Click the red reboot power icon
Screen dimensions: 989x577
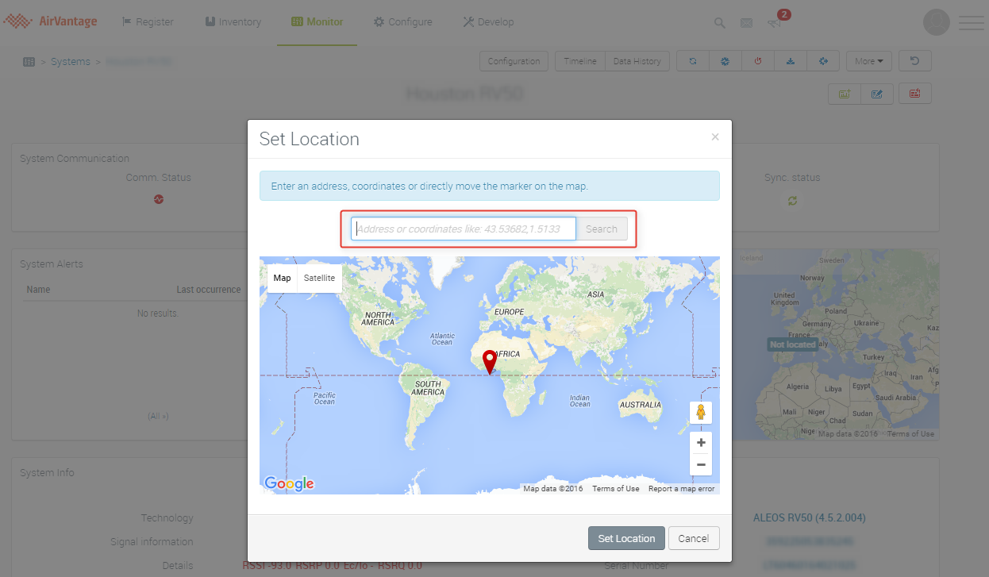[x=758, y=61]
